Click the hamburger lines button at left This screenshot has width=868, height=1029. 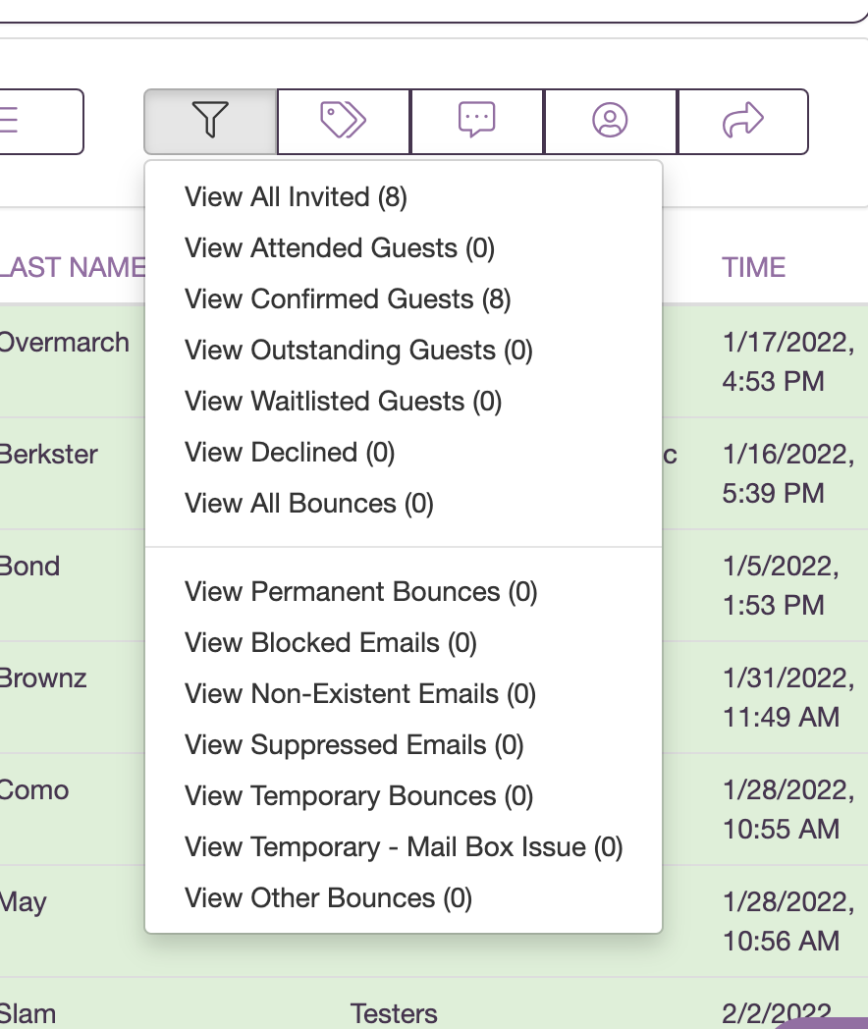click(40, 121)
